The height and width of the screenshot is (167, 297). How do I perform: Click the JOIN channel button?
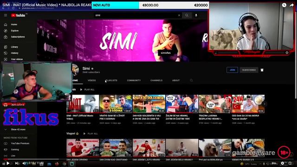coord(232,70)
